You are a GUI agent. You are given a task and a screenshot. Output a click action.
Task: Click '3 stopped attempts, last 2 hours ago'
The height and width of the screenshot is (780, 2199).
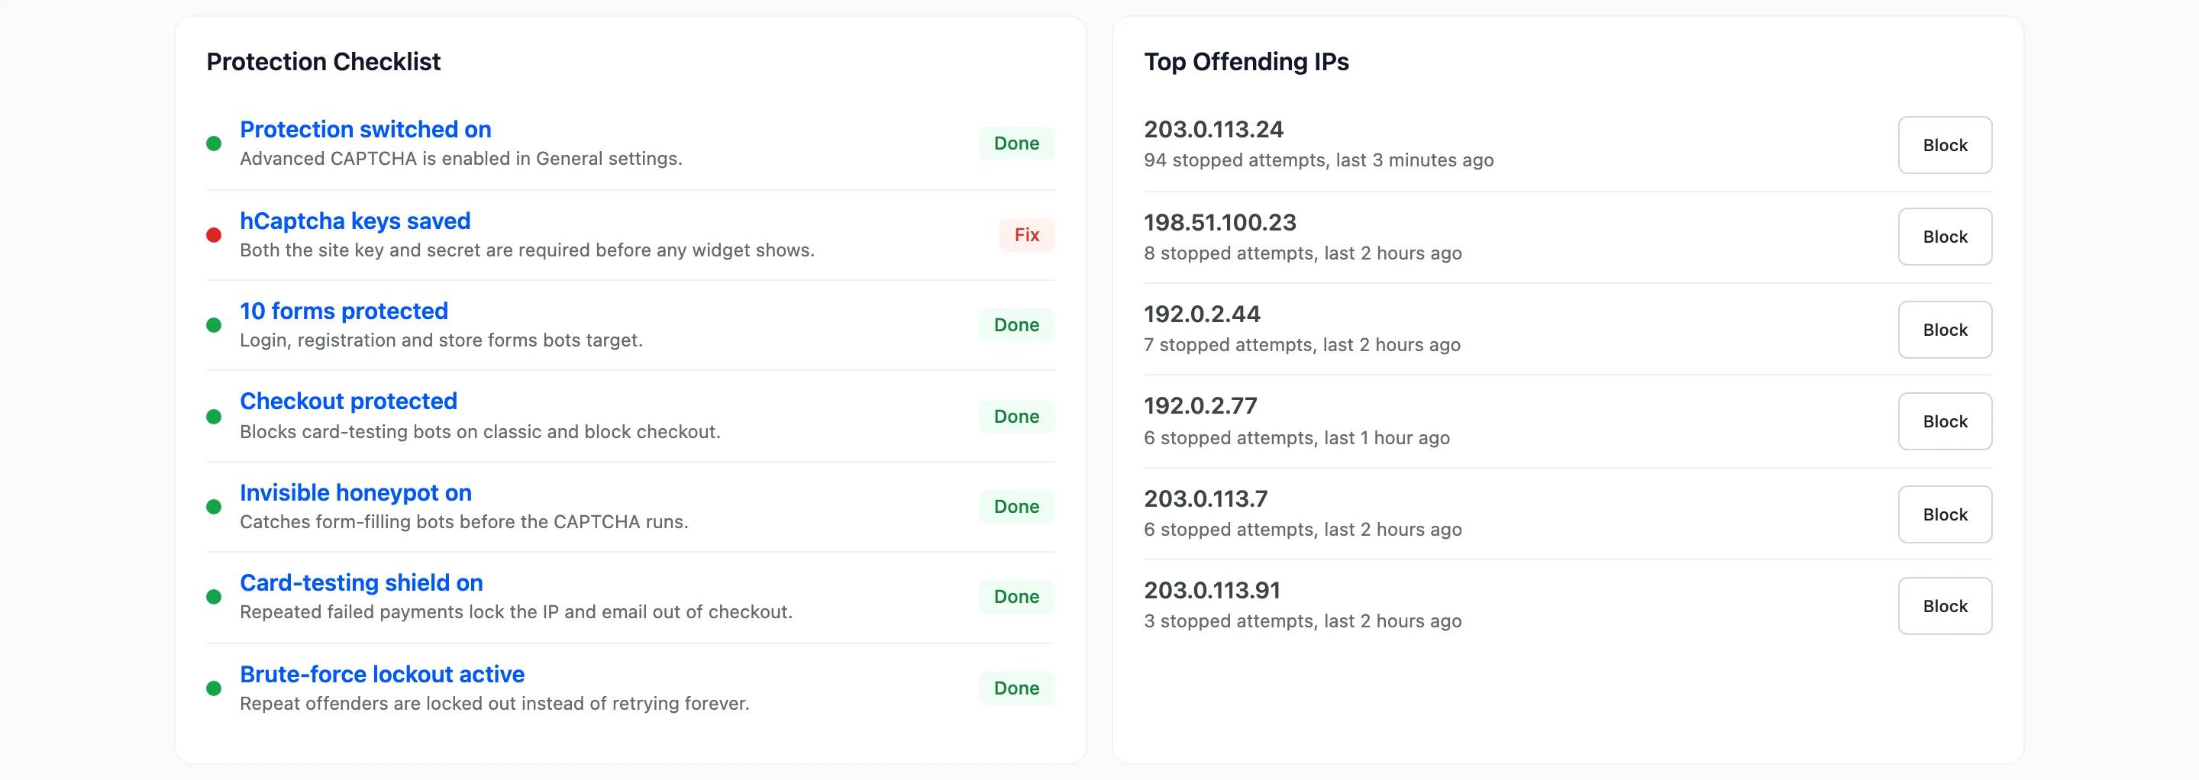(x=1303, y=621)
